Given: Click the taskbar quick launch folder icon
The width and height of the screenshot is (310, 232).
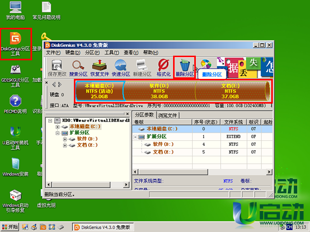Looking at the screenshot, I should (43, 227).
